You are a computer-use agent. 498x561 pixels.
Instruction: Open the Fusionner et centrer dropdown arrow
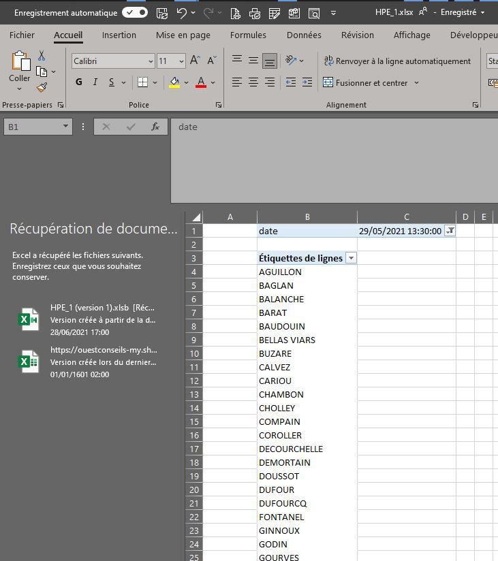coord(416,82)
